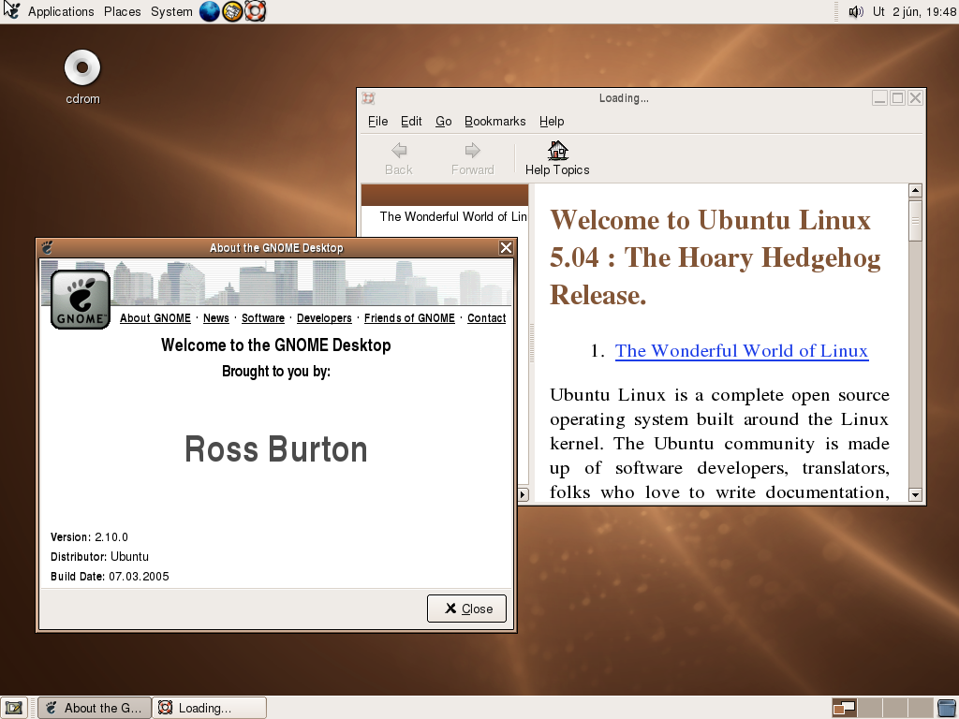The image size is (959, 719).
Task: Open the Bookmarks menu in help browser
Action: tap(494, 121)
